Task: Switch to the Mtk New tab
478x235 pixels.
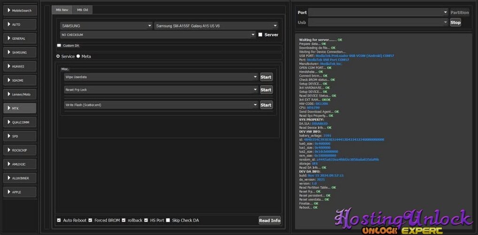Action: pos(62,10)
